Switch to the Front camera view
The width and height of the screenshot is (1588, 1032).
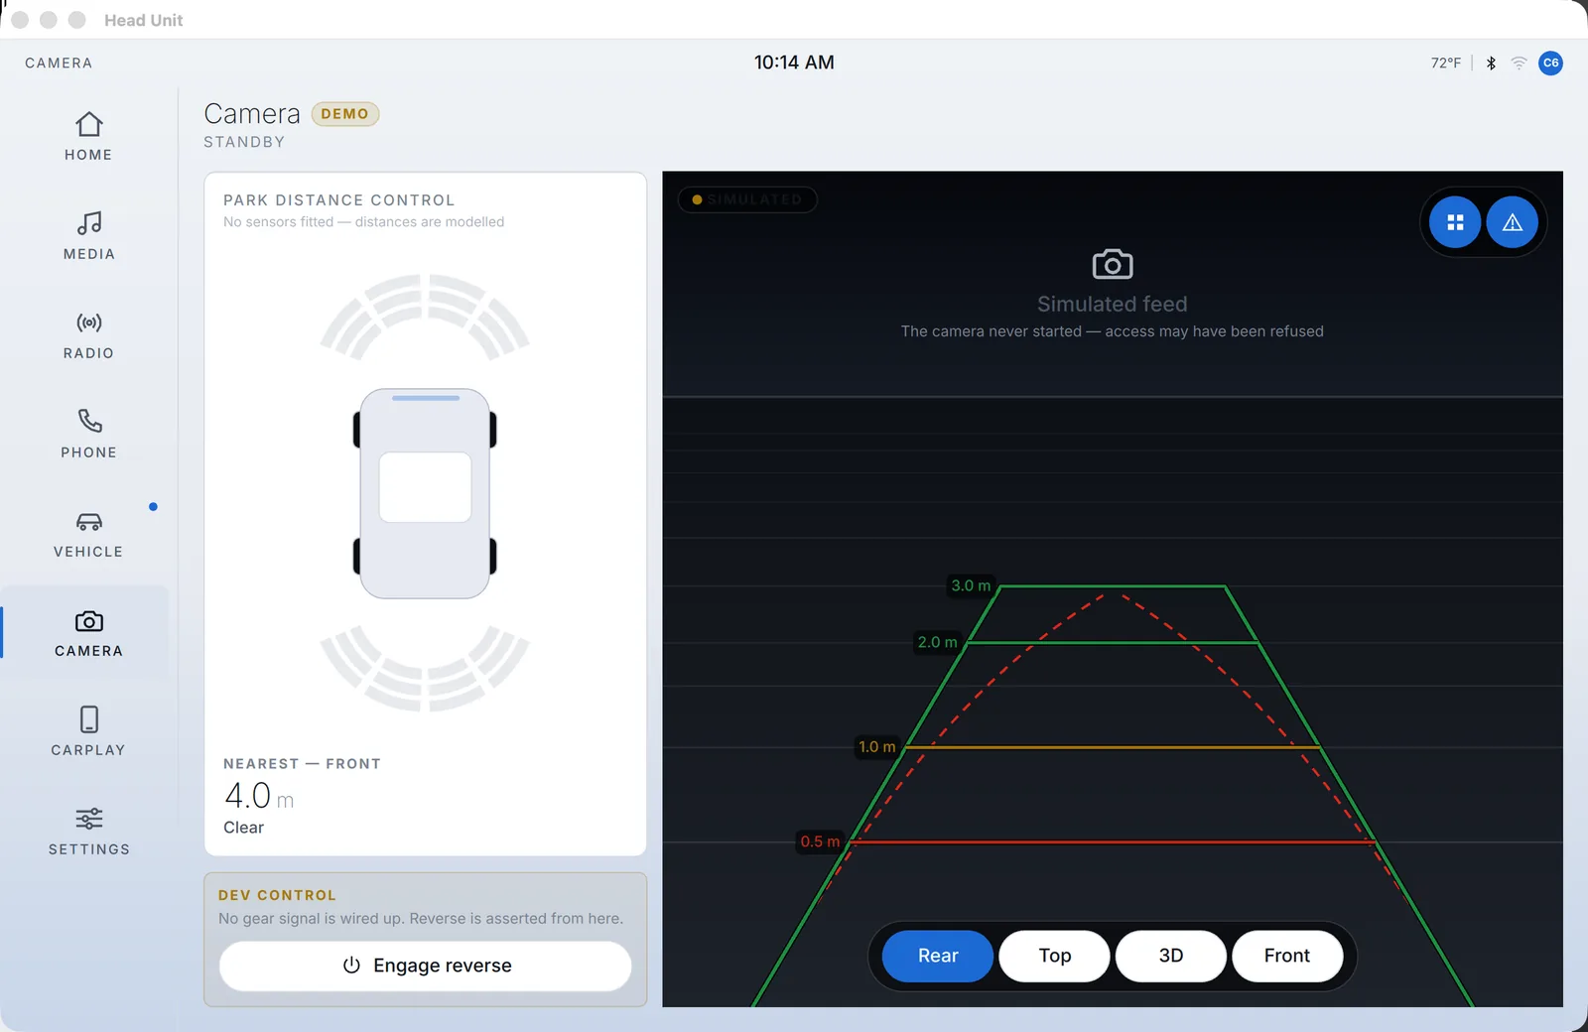pyautogui.click(x=1287, y=956)
